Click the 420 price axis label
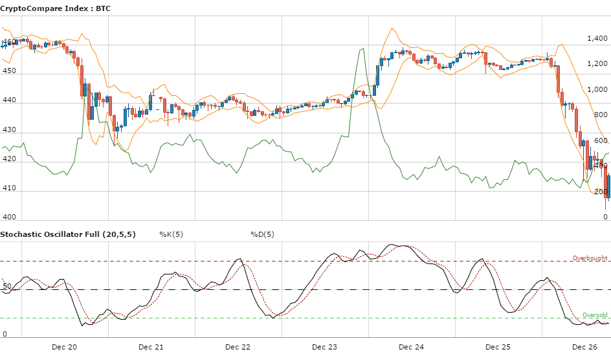 click(x=9, y=159)
